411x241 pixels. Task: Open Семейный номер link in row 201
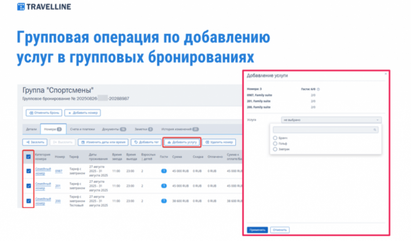[x=43, y=186]
